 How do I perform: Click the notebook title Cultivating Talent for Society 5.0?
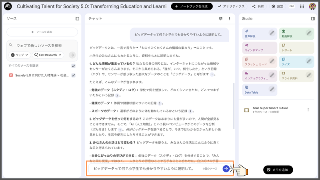click(x=92, y=6)
